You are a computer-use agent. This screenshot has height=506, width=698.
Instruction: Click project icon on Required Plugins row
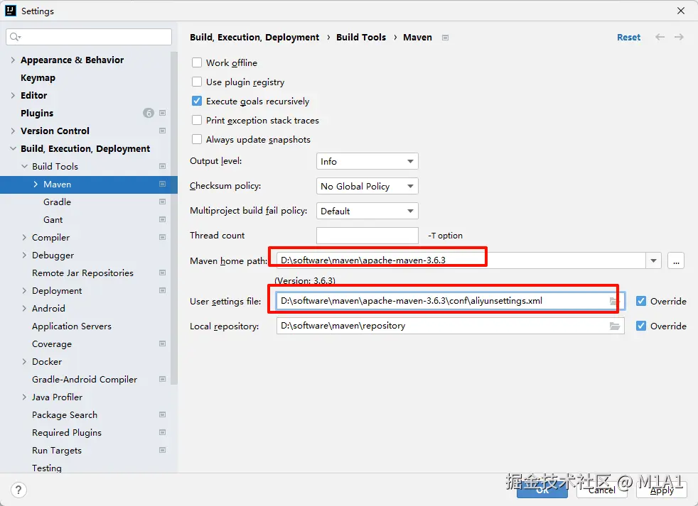tap(163, 433)
